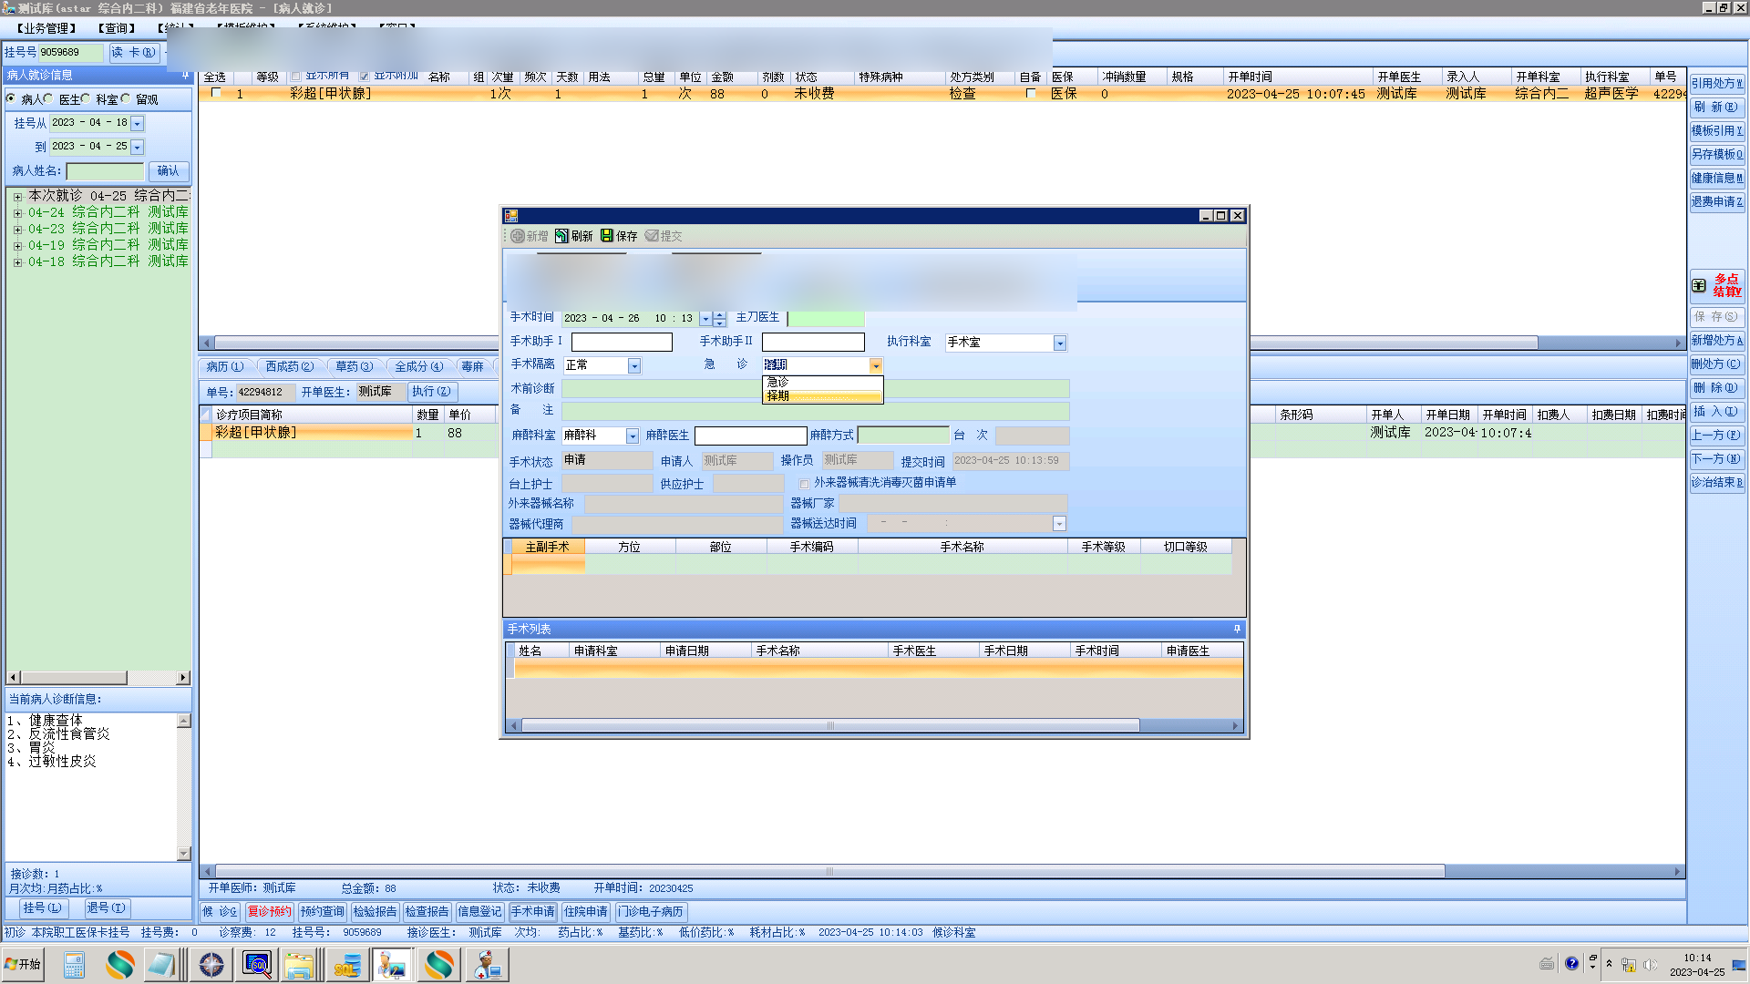The width and height of the screenshot is (1750, 984).
Task: Tick the 全选 row checkbox
Action: coord(216,93)
